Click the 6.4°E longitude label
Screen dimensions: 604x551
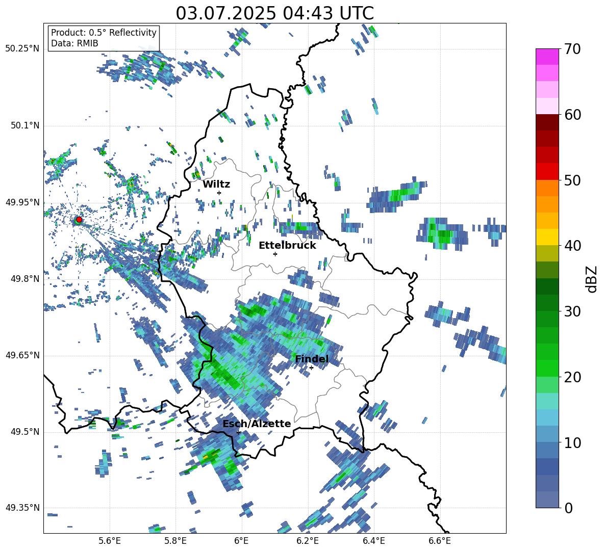pos(373,541)
